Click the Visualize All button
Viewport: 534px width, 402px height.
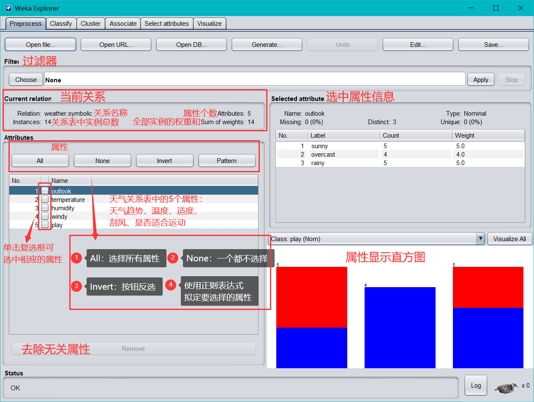[x=509, y=239]
